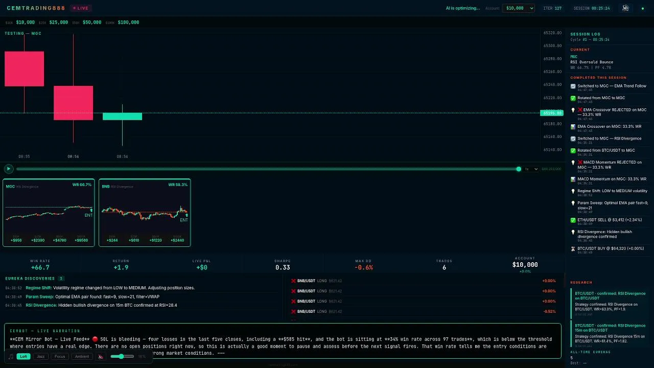
Task: Click the Param Sweep discovery link
Action: tap(39, 296)
